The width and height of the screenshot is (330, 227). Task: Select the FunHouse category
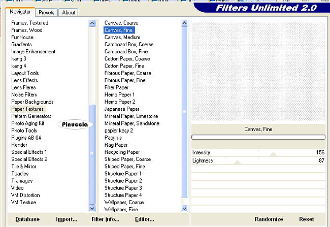pos(22,37)
